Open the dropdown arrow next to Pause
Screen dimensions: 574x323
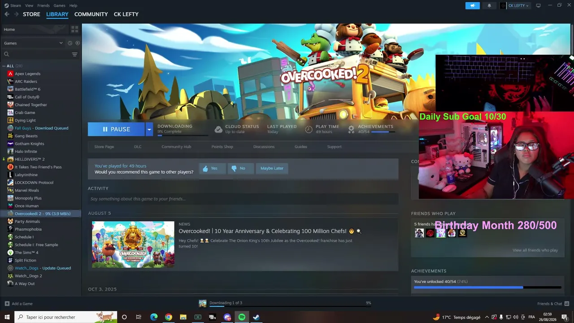pos(149,129)
